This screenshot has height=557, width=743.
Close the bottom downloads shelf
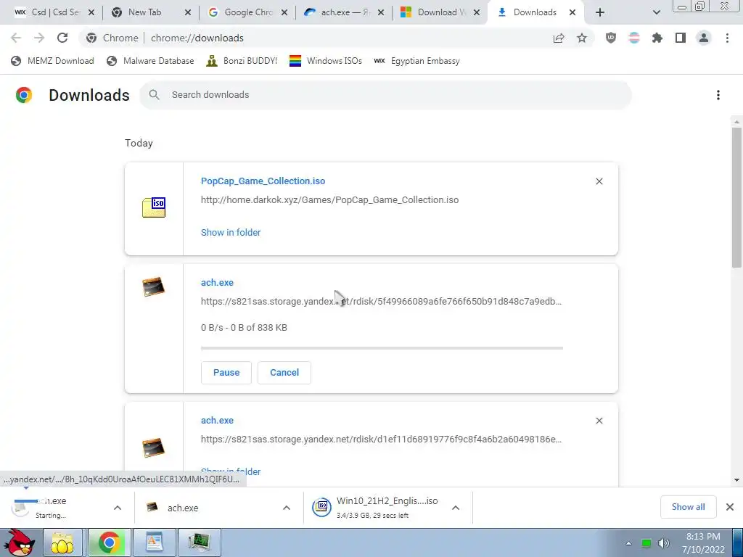click(730, 507)
